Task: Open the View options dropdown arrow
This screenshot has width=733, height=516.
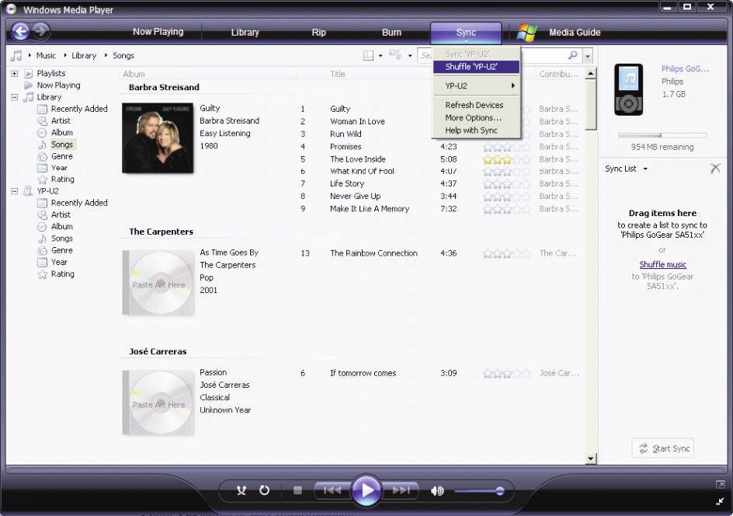Action: click(409, 56)
